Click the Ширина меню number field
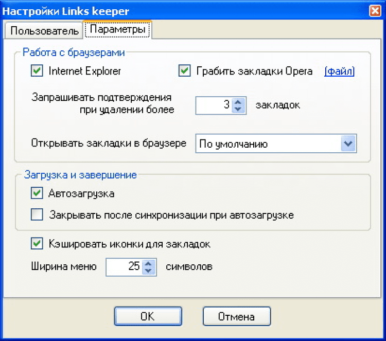The width and height of the screenshot is (386, 341). point(125,267)
